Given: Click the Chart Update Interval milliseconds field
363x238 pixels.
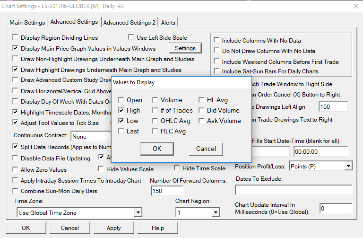Looking at the screenshot, I should 336,208.
